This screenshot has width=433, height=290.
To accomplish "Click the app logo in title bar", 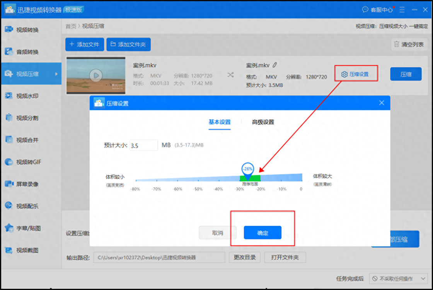I will tap(10, 9).
